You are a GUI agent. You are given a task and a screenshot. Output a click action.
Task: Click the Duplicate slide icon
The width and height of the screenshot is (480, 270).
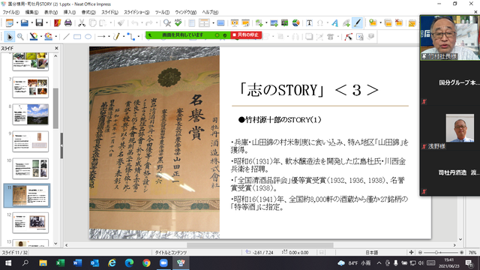[388, 23]
